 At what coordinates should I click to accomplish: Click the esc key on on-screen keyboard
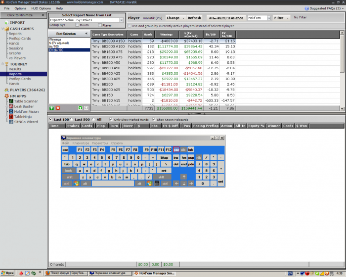point(65,150)
